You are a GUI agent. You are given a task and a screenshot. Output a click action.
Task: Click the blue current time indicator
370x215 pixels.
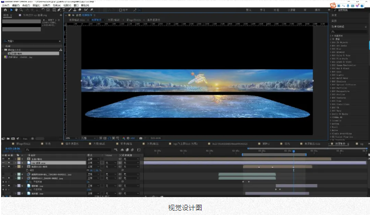pyautogui.click(x=294, y=151)
